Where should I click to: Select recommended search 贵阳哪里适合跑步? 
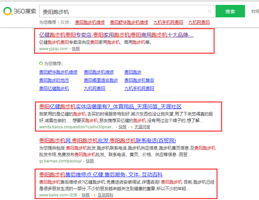(101, 80)
